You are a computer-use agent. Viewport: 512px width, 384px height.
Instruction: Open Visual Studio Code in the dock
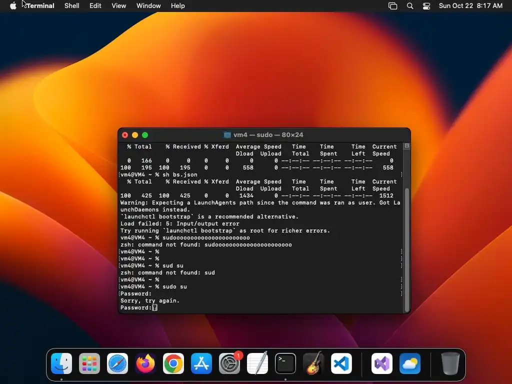click(341, 363)
